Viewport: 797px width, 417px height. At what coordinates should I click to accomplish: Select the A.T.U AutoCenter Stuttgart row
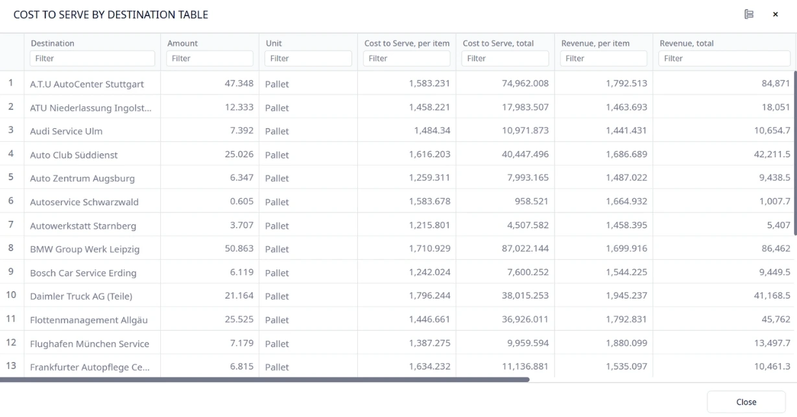click(x=87, y=84)
